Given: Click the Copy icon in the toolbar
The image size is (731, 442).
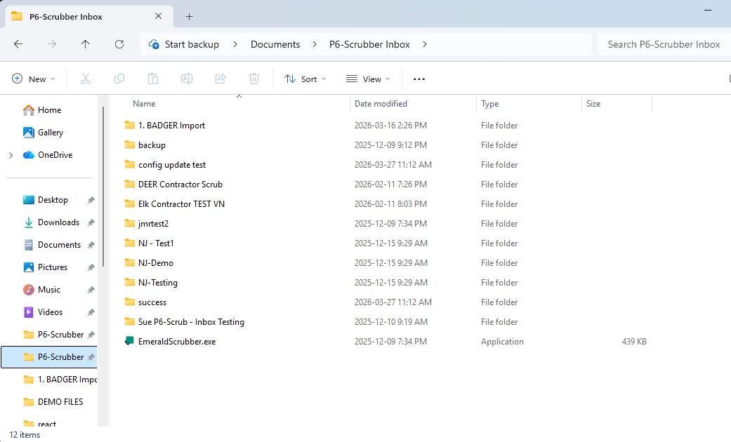Looking at the screenshot, I should point(119,79).
